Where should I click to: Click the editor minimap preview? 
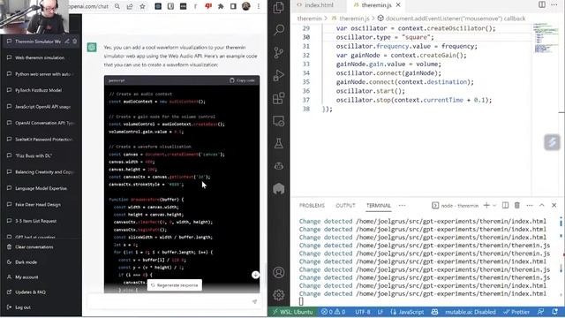[545, 38]
